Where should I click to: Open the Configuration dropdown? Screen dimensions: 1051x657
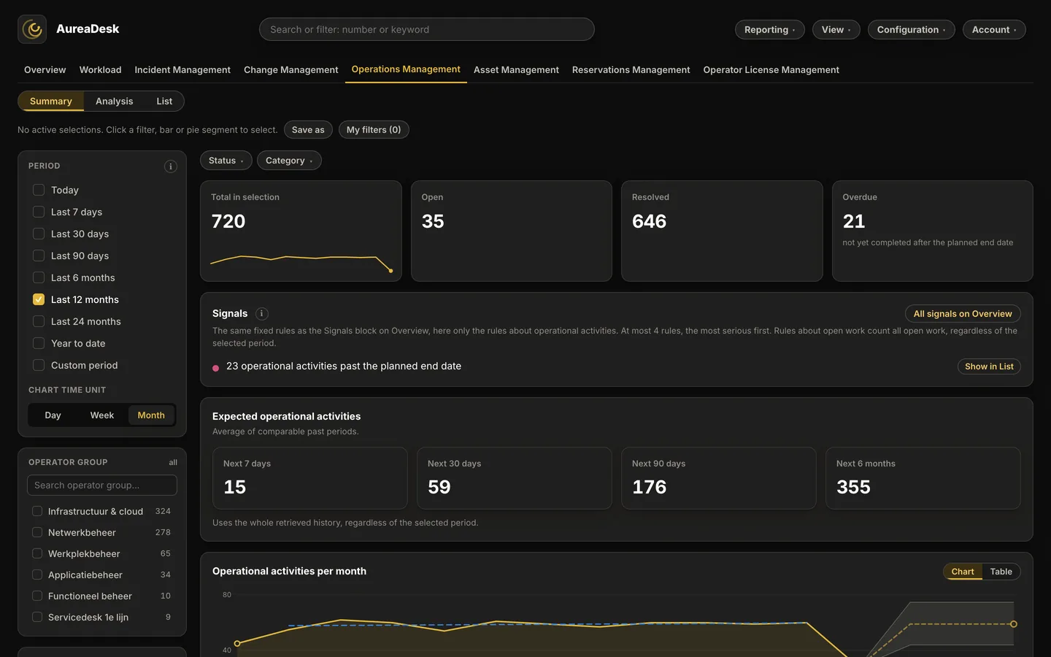(x=912, y=29)
